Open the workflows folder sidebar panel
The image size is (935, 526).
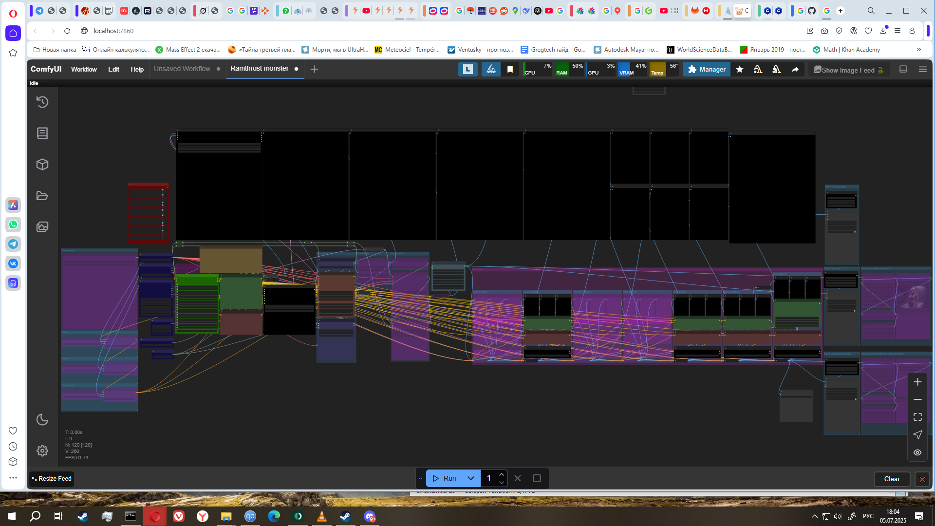tap(42, 196)
